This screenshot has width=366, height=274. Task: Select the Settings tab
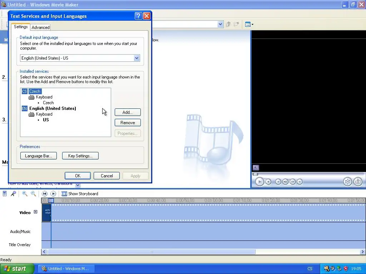[21, 27]
